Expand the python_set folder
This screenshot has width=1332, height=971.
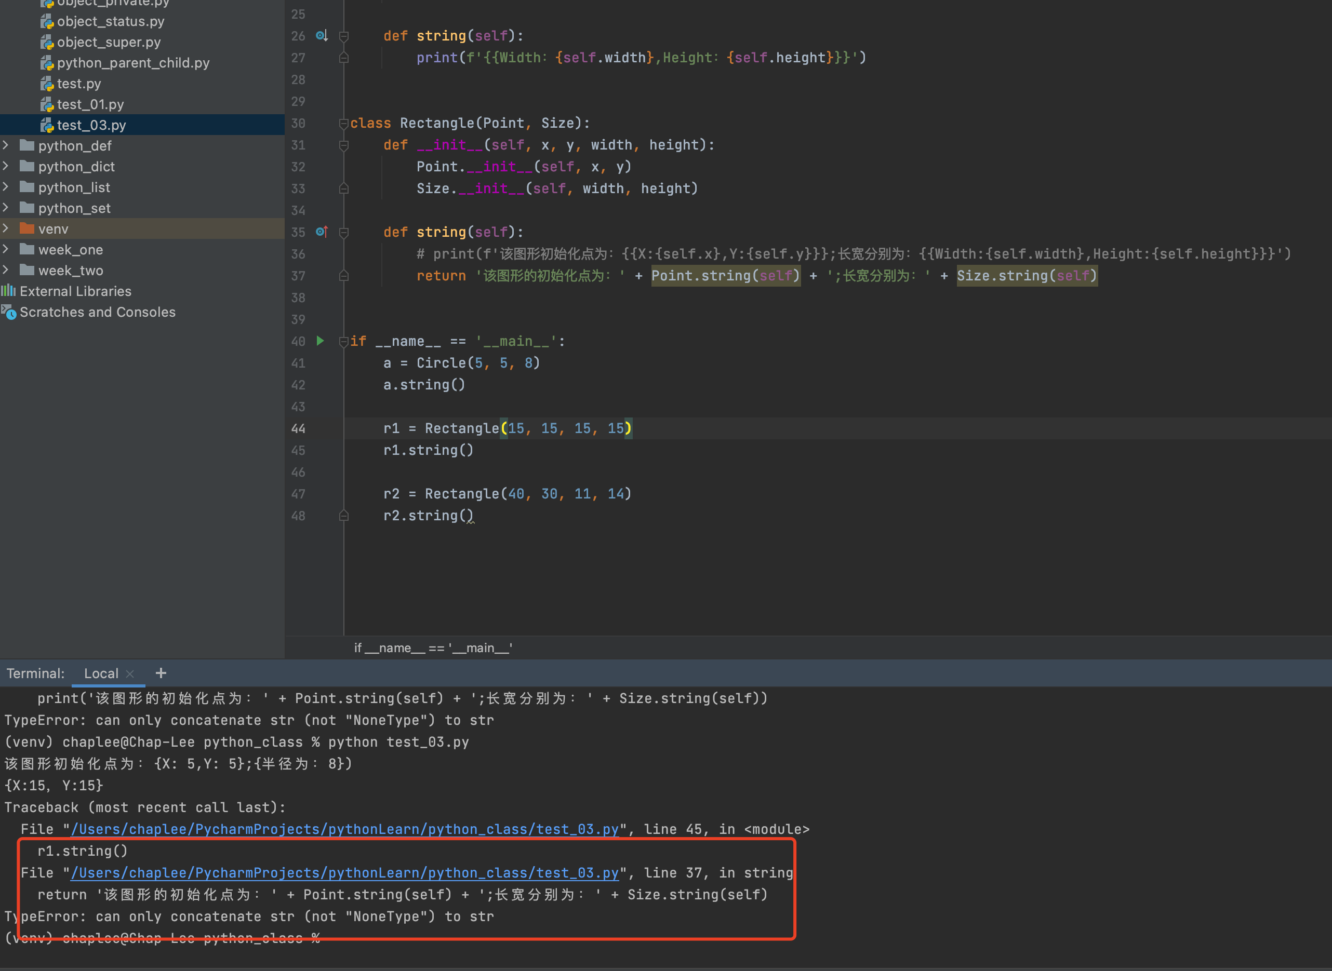(6, 207)
